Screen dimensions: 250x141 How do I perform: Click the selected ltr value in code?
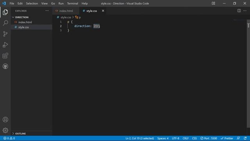[96, 26]
